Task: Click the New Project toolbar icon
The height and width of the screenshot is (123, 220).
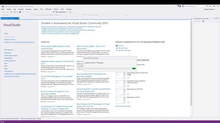Action: (x=11, y=12)
